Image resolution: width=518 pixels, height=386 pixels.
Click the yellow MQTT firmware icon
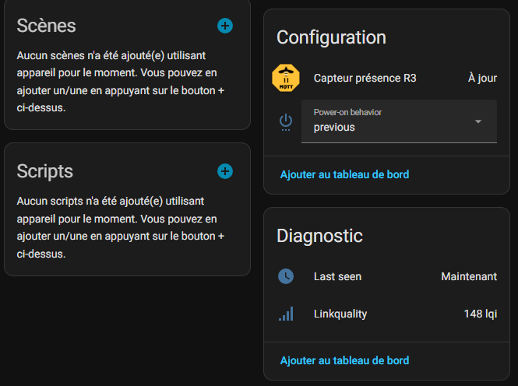[x=286, y=78]
